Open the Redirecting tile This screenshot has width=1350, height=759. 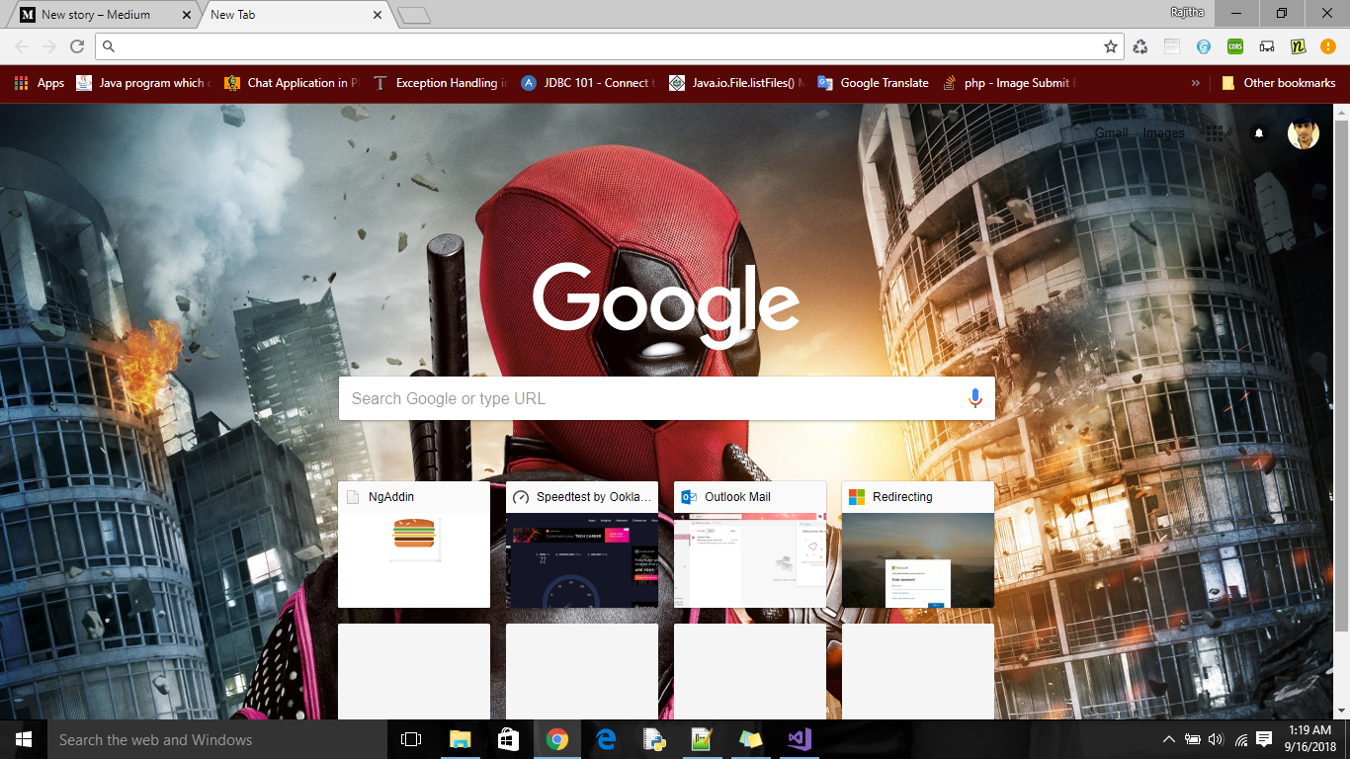(x=918, y=545)
